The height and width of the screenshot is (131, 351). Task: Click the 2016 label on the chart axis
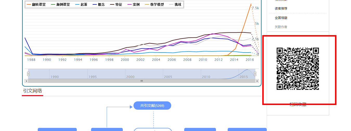[x=250, y=60]
